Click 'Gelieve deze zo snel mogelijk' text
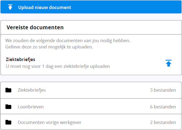 (x=49, y=47)
